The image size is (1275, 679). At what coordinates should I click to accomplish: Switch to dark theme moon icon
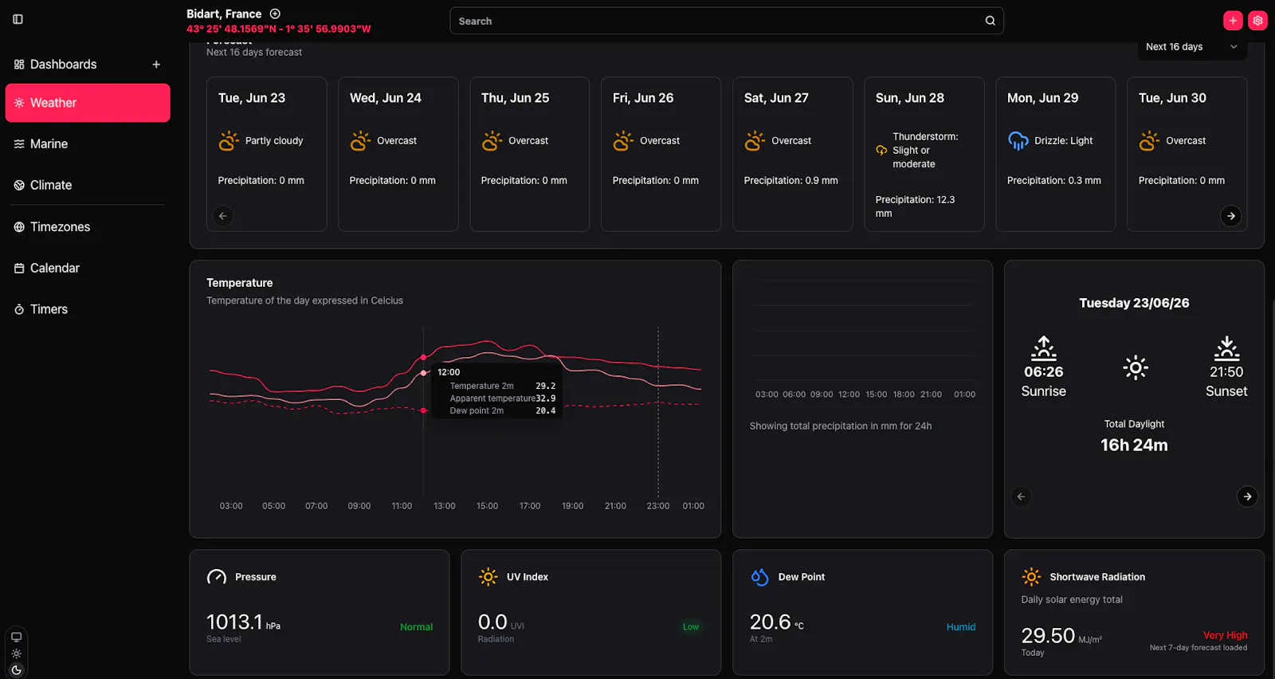(x=16, y=670)
